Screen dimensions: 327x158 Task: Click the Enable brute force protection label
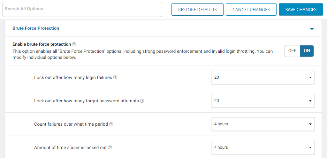click(42, 44)
